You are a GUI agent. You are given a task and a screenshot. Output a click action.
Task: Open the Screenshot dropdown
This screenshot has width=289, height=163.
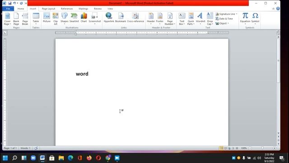coord(95,19)
